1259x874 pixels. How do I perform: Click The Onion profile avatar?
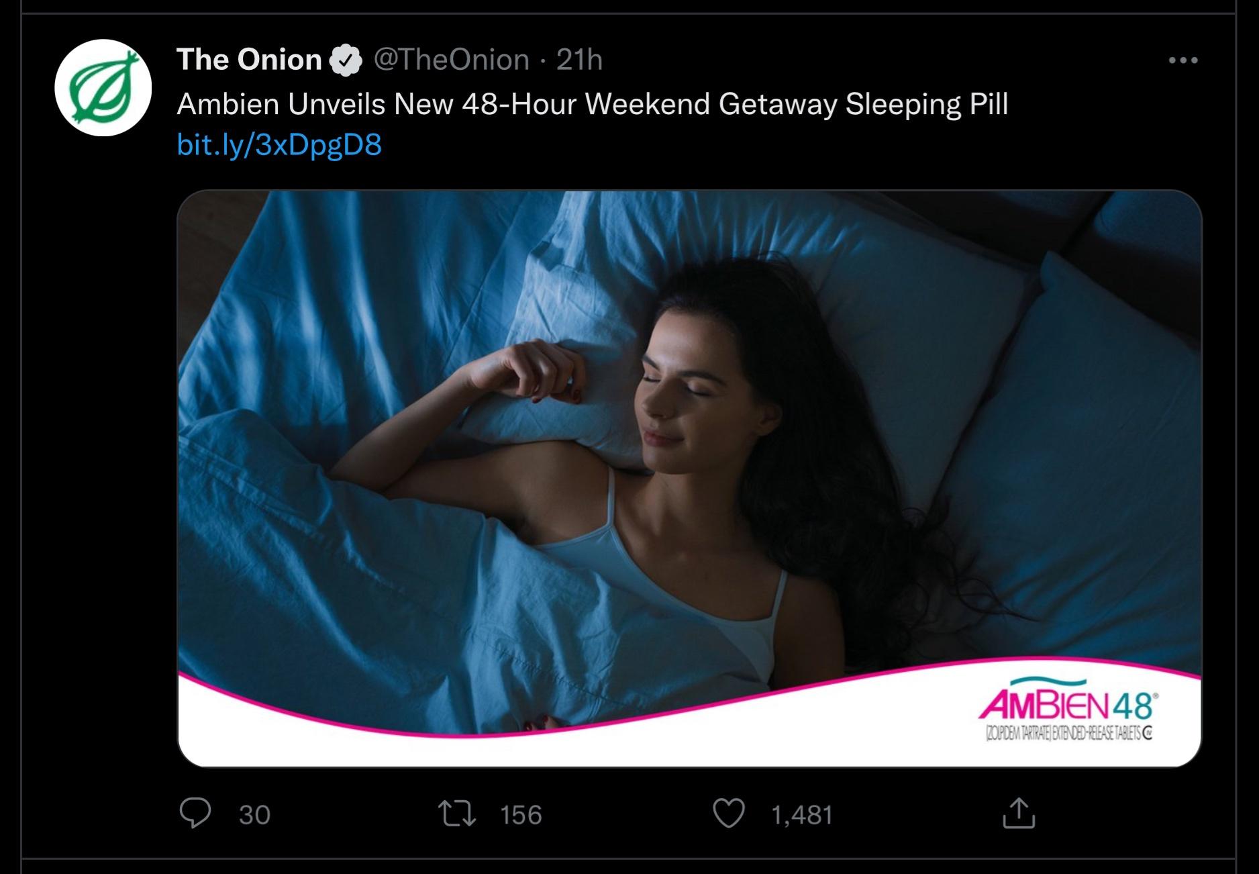tap(103, 88)
